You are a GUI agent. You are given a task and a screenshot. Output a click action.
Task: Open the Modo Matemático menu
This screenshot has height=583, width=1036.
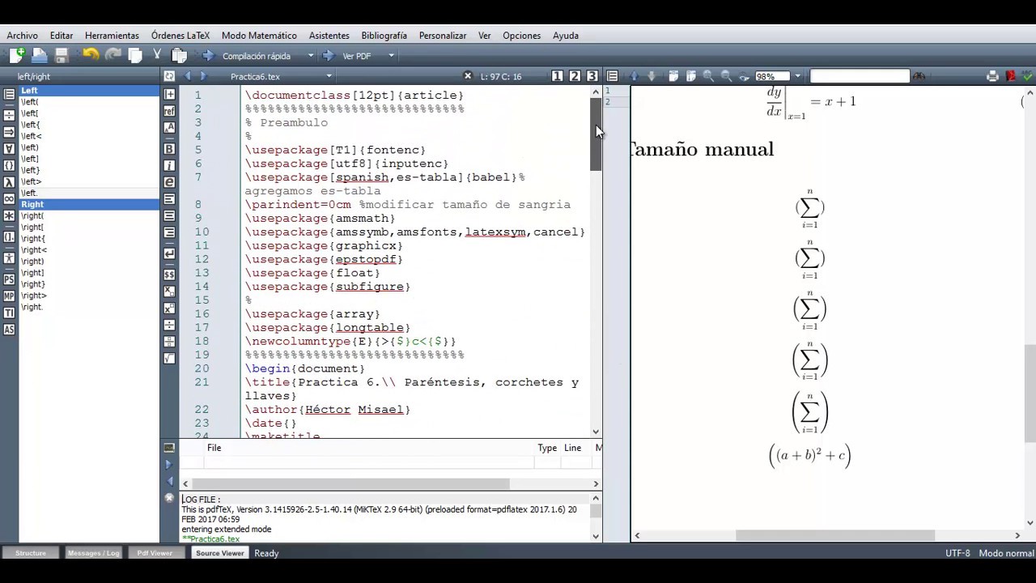click(259, 36)
